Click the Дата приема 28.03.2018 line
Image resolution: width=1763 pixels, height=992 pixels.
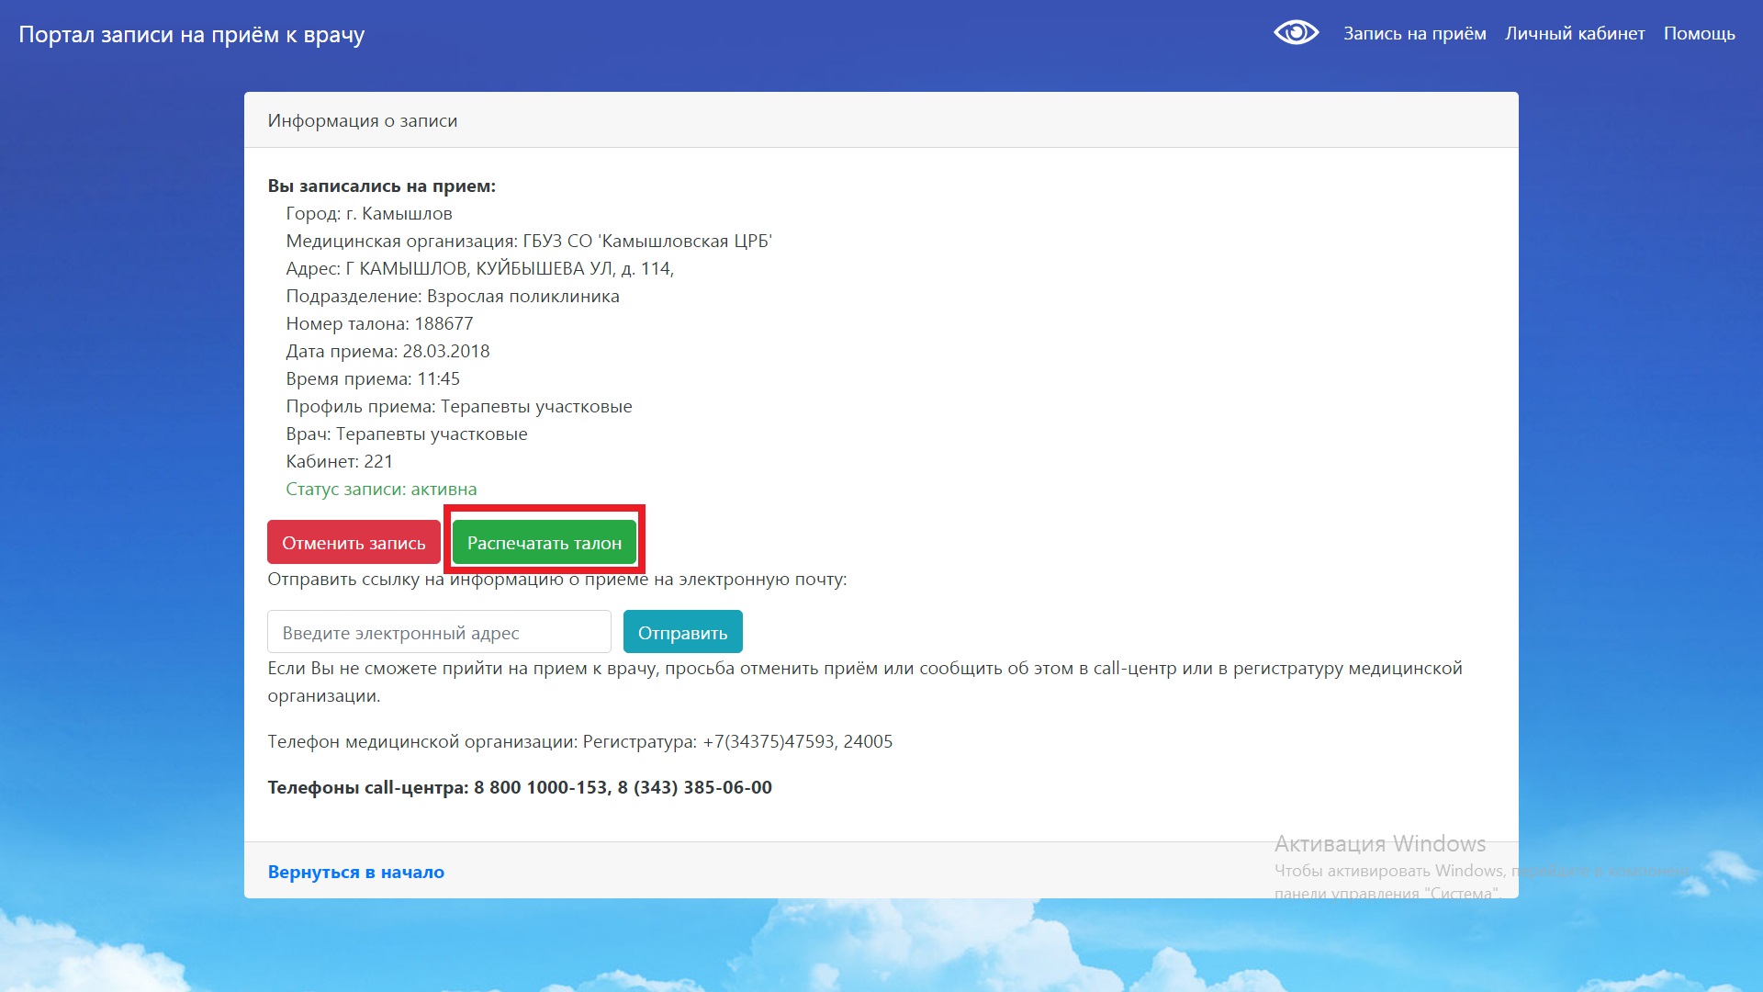(387, 351)
